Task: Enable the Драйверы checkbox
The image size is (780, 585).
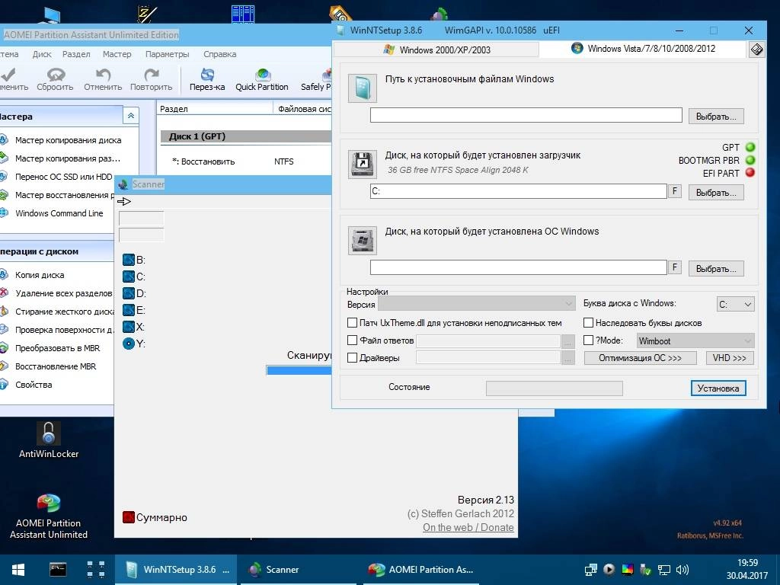Action: tap(352, 358)
